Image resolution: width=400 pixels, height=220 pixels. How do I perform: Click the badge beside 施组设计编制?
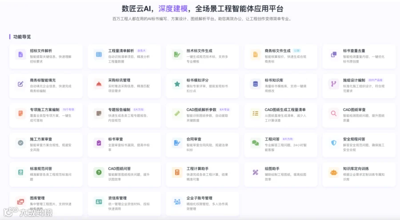click(x=375, y=80)
